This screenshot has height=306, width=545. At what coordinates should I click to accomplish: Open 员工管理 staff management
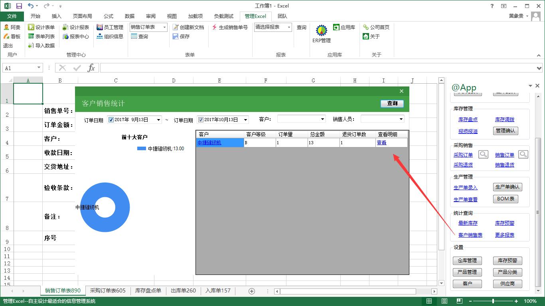tap(110, 27)
